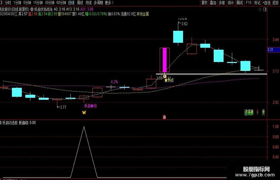Open indicator settings icon before 妖启伏击战法
The height and width of the screenshot is (180, 280).
32,9
